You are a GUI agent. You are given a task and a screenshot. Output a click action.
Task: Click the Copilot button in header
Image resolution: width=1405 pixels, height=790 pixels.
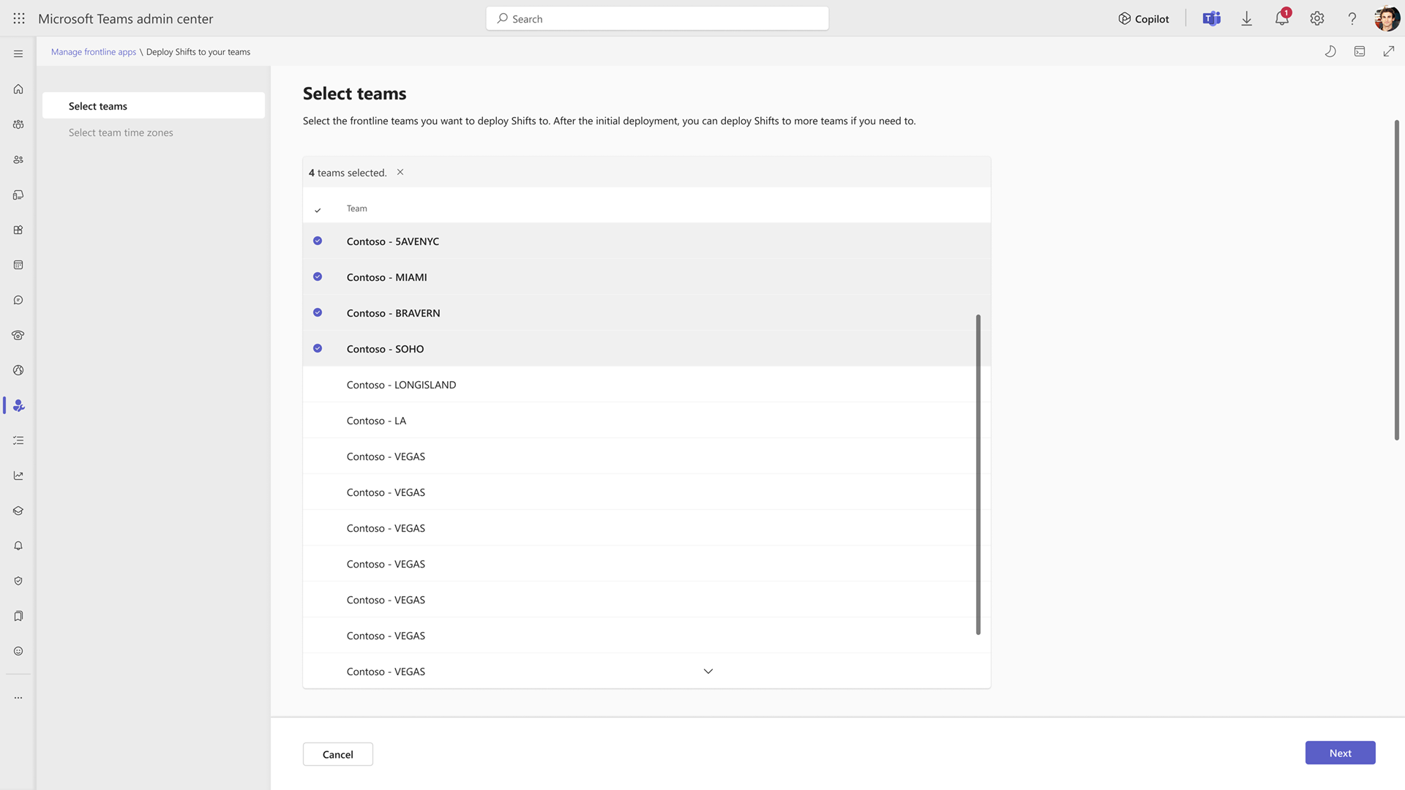[x=1144, y=19]
